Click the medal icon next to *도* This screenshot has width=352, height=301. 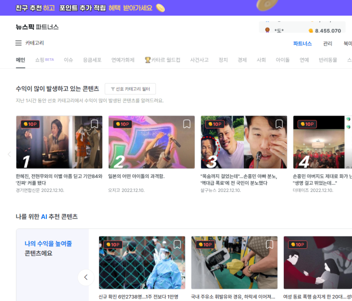[267, 30]
